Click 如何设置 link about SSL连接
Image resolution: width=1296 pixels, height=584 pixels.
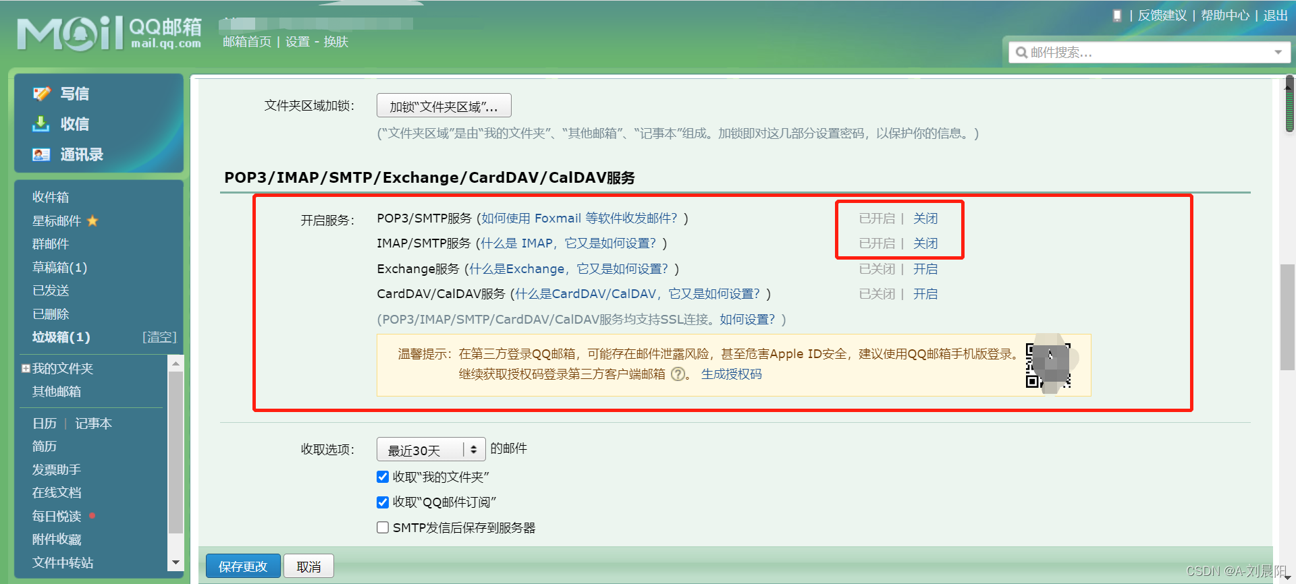[x=747, y=320]
